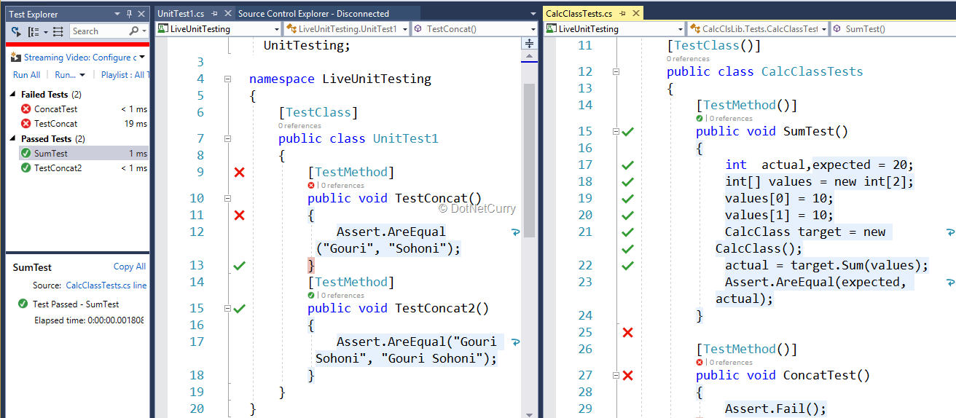The width and height of the screenshot is (956, 418).
Task: Collapse ConcatTest() method outline box
Action: [616, 376]
